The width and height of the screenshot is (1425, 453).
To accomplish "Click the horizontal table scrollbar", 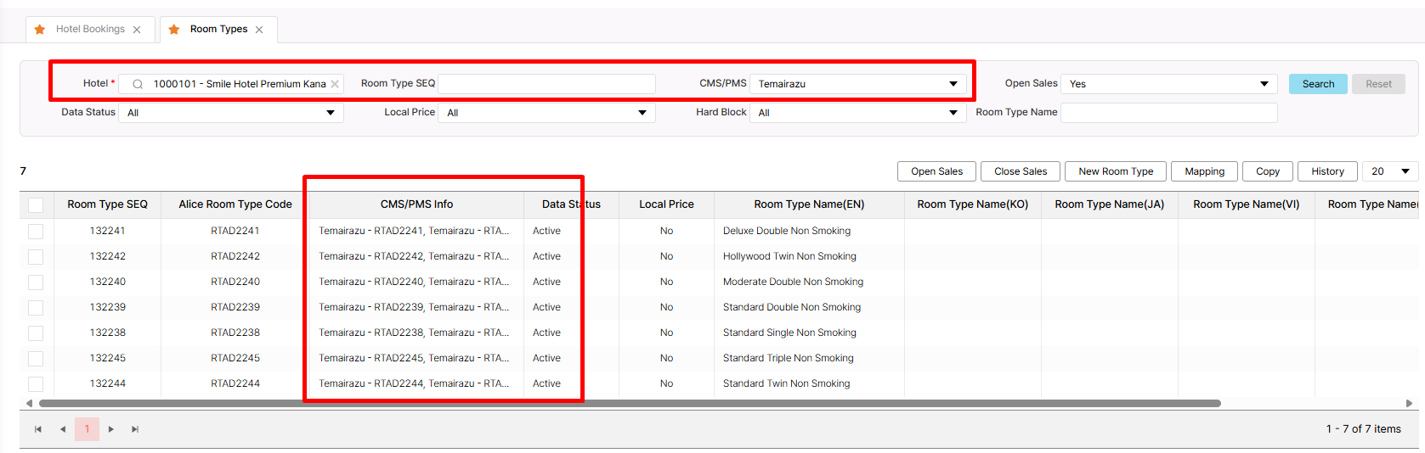I will 629,404.
